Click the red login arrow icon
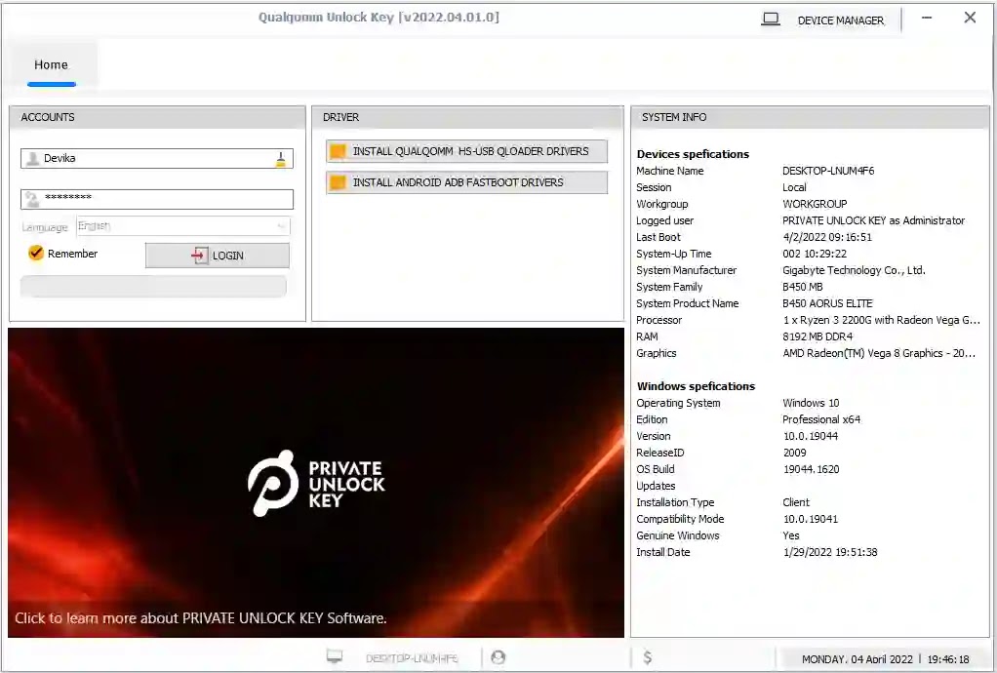Viewport: 997px width, 673px height. point(199,256)
